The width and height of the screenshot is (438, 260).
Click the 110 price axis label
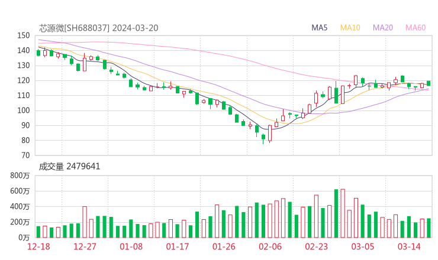[x=24, y=95]
